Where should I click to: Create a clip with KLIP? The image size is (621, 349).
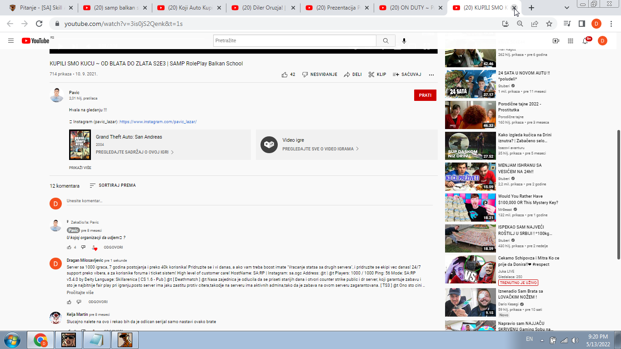point(377,75)
